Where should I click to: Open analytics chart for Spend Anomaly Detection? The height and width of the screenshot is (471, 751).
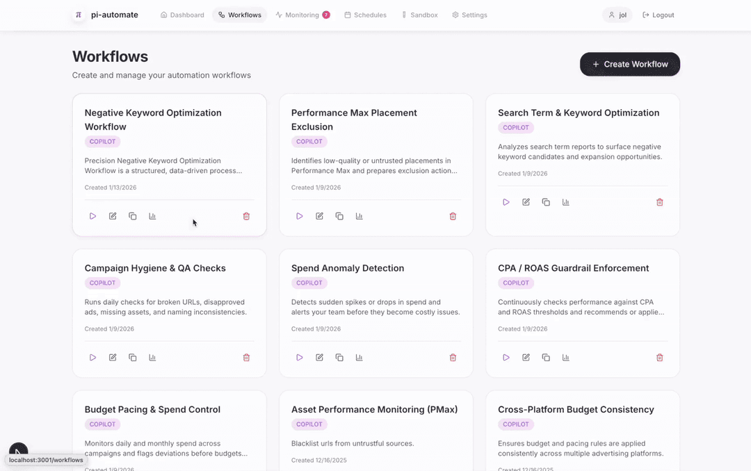[359, 357]
